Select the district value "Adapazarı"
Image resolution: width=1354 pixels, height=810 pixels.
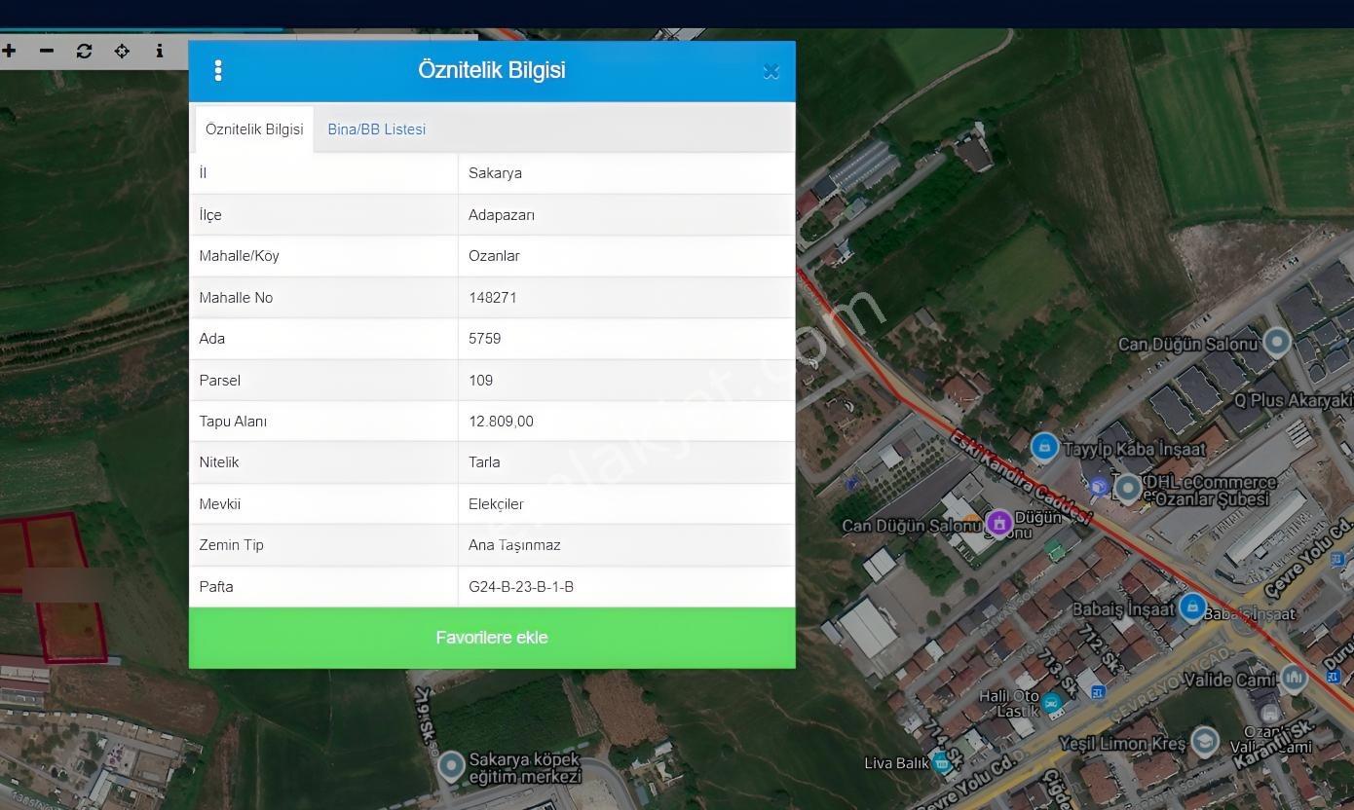(502, 215)
